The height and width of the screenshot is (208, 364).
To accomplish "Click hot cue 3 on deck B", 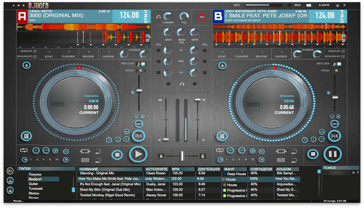I will point(322,139).
